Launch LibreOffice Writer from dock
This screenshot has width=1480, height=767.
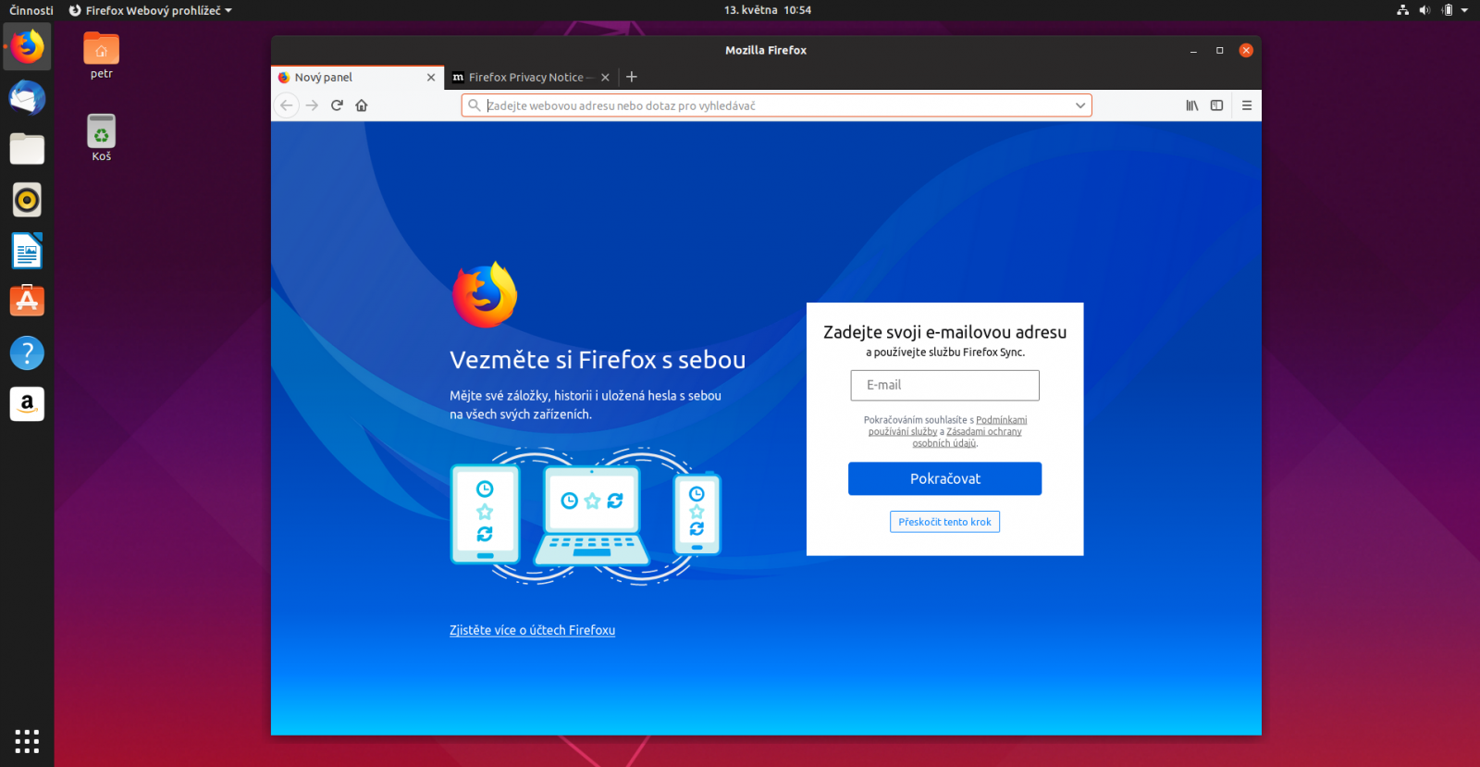click(27, 250)
